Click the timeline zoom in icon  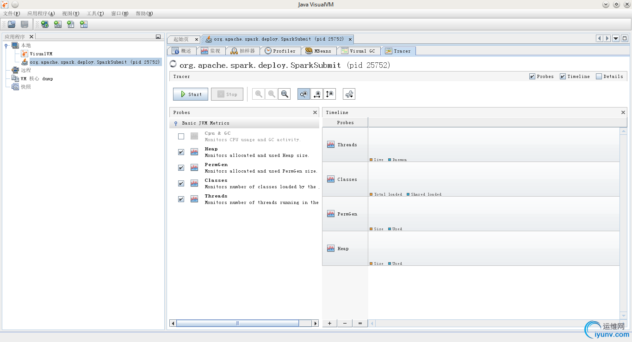click(259, 94)
